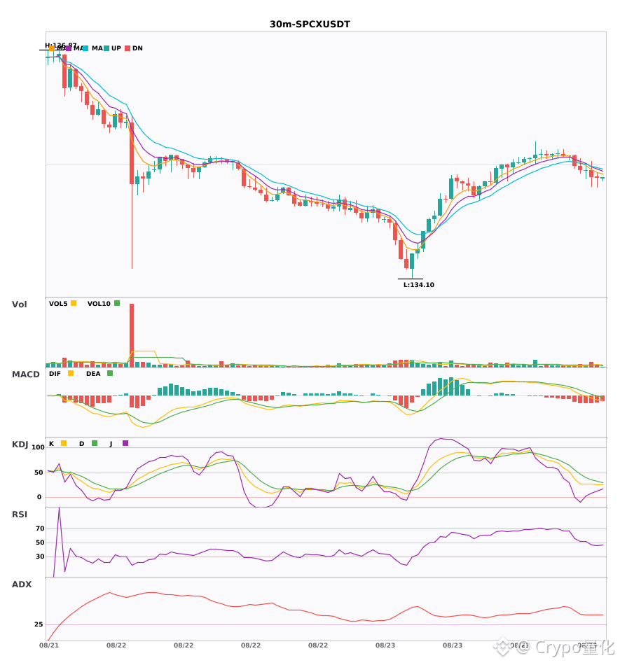Viewport: 620px width, 665px height.
Task: Click the ADX axis value 25
Action: (x=39, y=624)
